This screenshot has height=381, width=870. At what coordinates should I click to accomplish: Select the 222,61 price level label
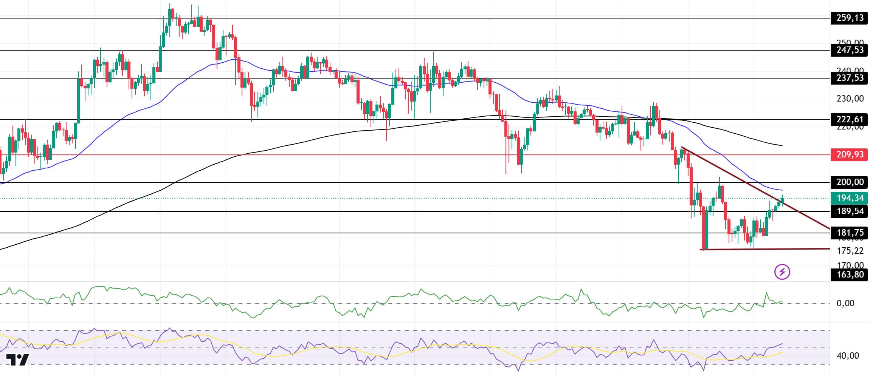point(849,120)
